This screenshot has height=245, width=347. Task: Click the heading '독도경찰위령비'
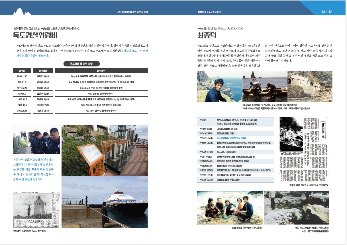point(35,36)
